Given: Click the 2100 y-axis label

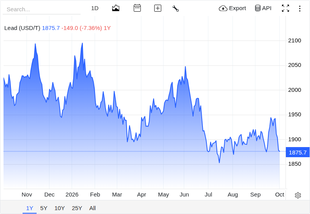Looking at the screenshot, I should (294, 41).
